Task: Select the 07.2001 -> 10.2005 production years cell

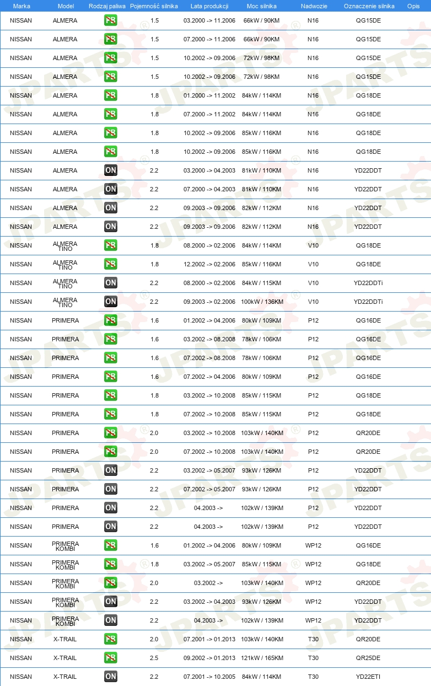Action: pos(209,677)
